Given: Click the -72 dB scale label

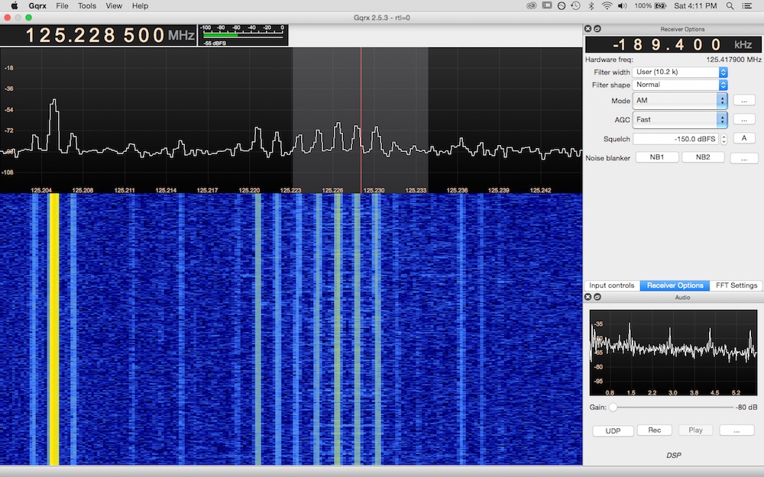Looking at the screenshot, I should point(8,131).
